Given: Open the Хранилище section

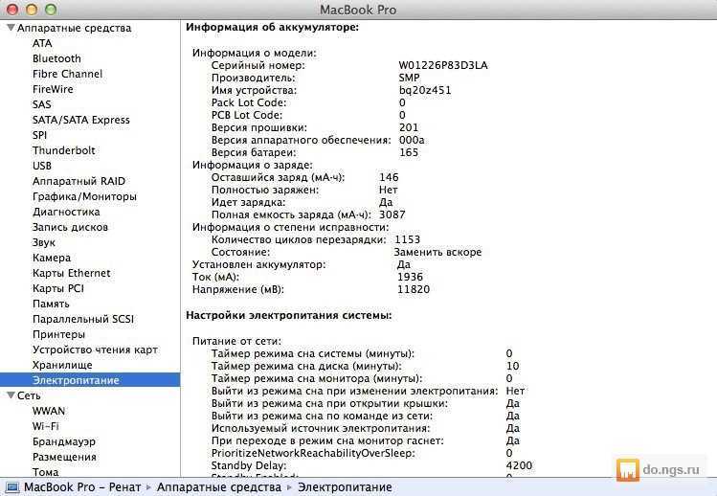Looking at the screenshot, I should (62, 365).
